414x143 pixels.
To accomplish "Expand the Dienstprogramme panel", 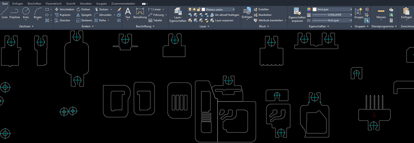I will (384, 26).
